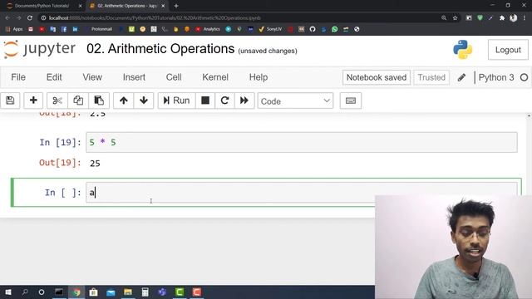
Task: Open Windows search from the taskbar
Action: [25, 292]
